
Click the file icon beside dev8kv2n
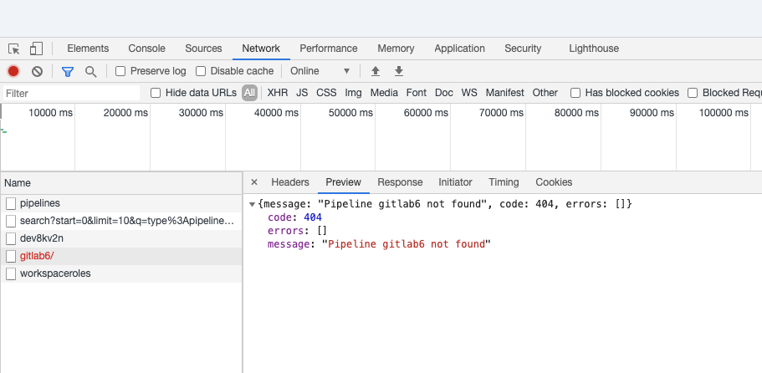point(11,238)
